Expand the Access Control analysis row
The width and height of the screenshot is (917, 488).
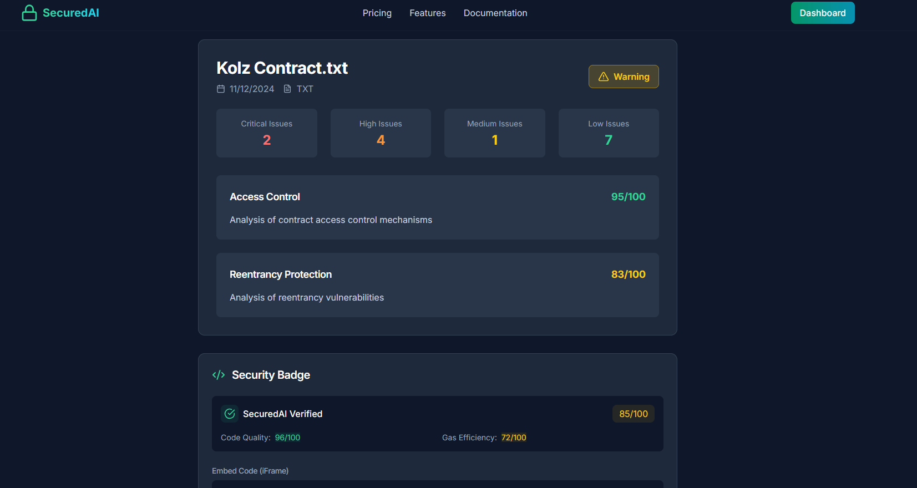[438, 207]
